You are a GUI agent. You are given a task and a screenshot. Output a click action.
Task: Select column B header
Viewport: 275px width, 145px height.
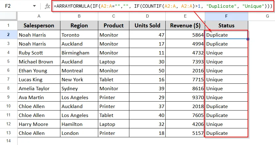coord(79,16)
